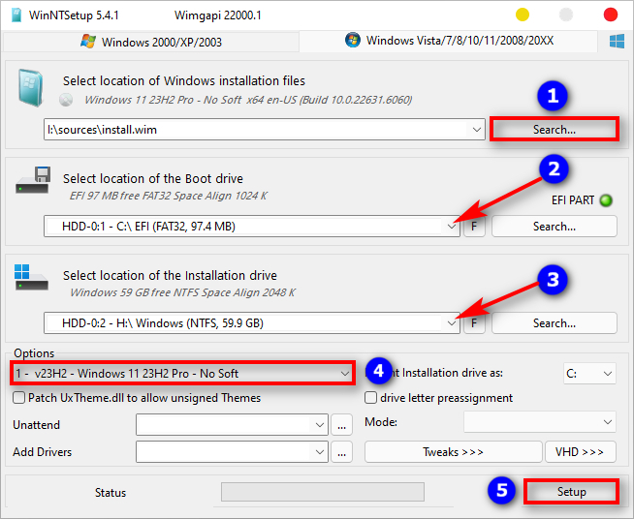
Task: Open browse button next to Add Drivers field
Action: click(x=341, y=451)
